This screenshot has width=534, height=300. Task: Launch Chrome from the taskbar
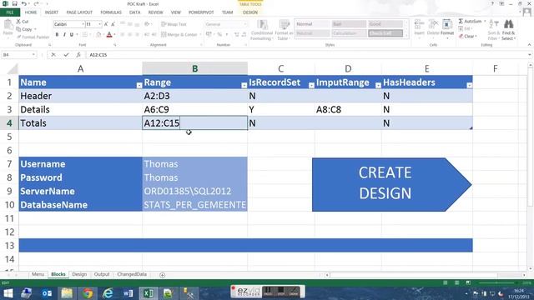click(88, 292)
